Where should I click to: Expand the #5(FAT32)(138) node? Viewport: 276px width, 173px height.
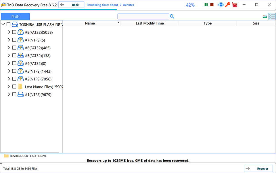[x=9, y=55]
